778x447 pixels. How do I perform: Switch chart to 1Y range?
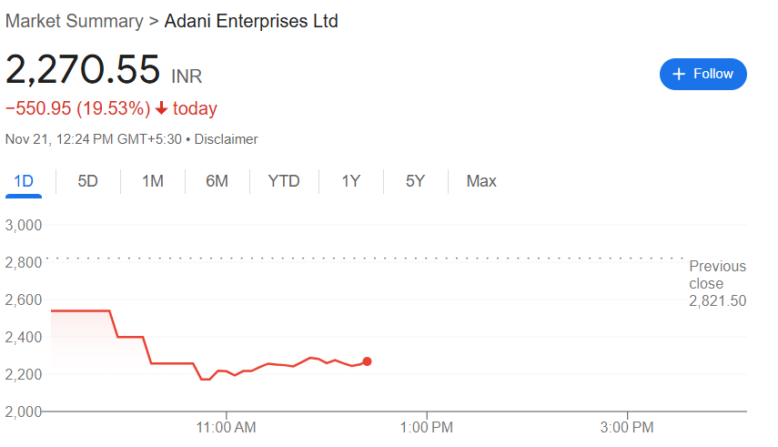(351, 181)
